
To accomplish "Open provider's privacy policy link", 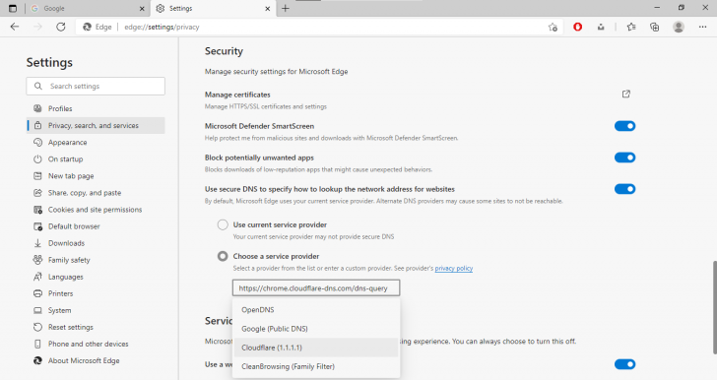I will 454,268.
